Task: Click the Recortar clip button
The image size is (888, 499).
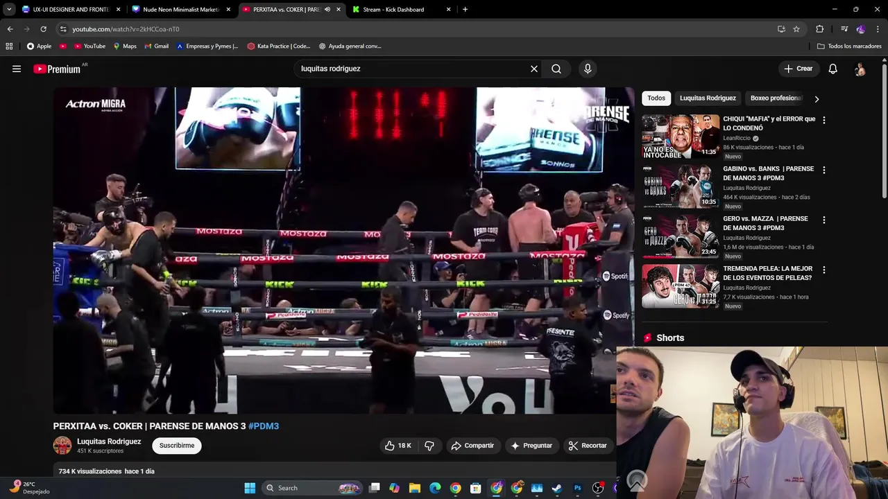Action: tap(588, 446)
